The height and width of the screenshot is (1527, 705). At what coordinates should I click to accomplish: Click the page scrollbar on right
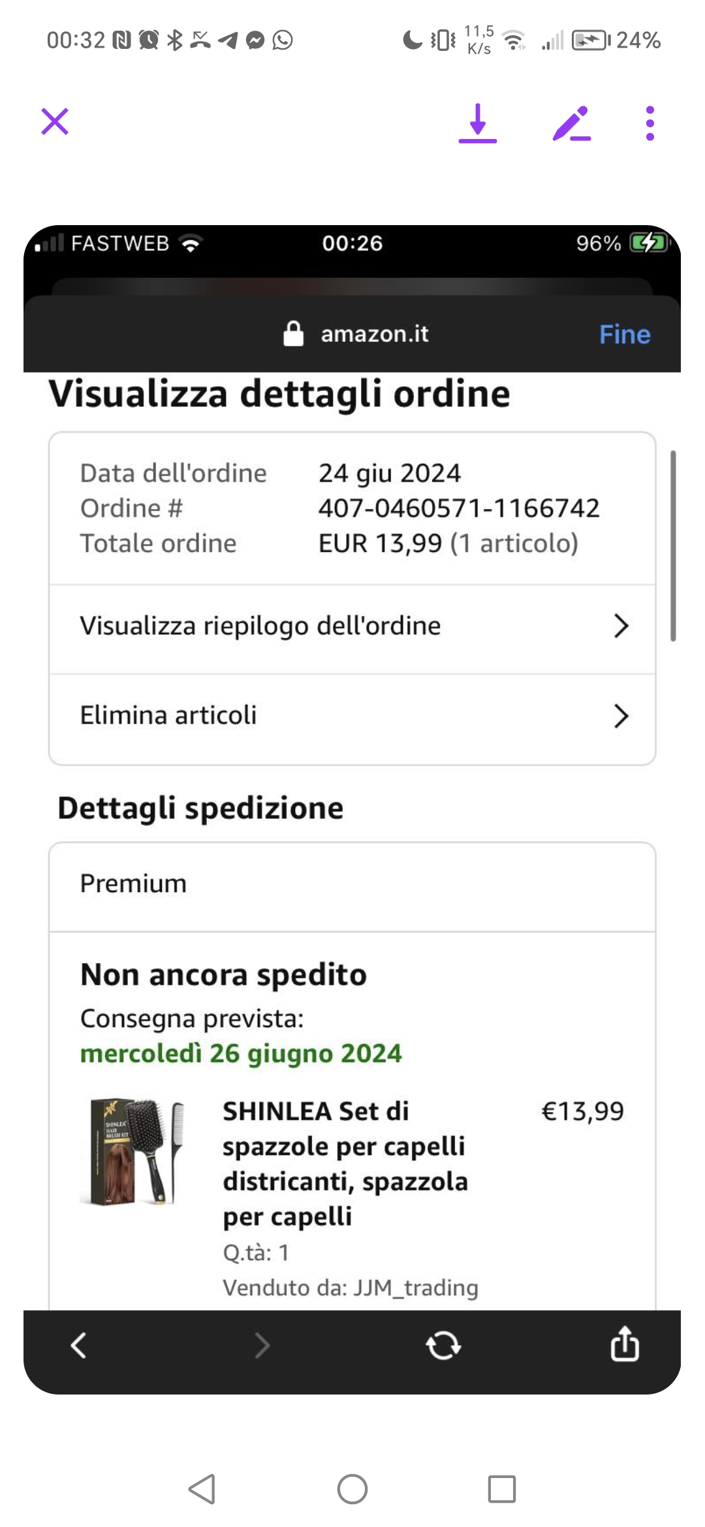[x=673, y=546]
